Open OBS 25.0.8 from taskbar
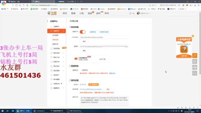Image resolution: width=201 pixels, height=113 pixels. coord(74,111)
